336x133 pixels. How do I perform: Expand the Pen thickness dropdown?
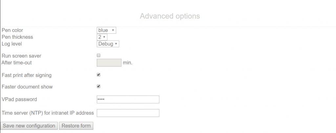click(x=102, y=37)
